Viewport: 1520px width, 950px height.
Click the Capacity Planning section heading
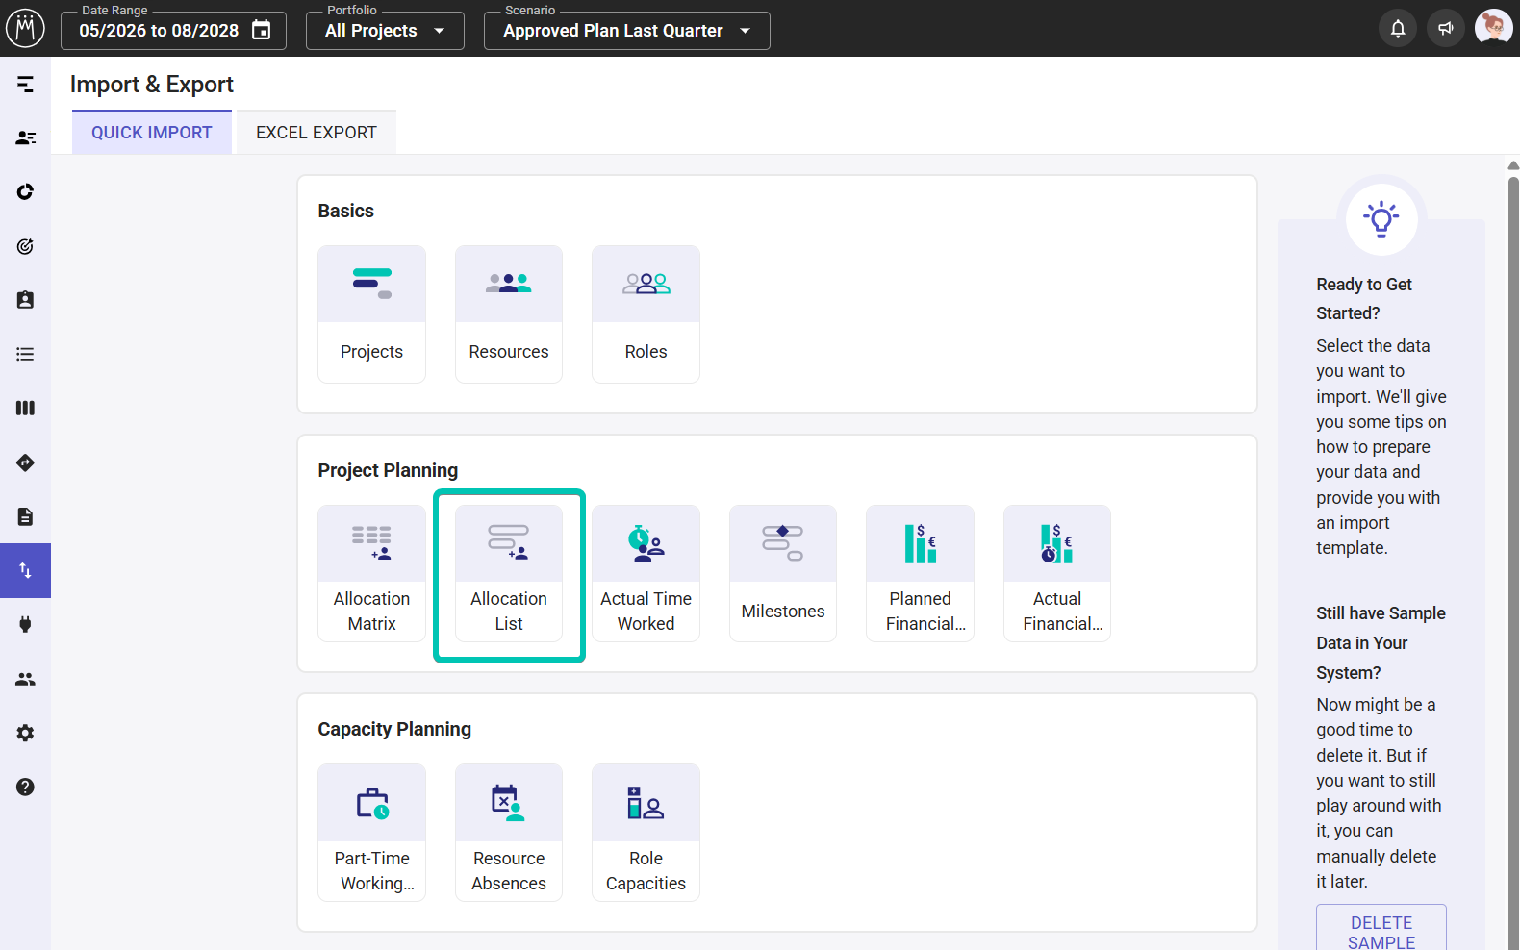(x=394, y=729)
